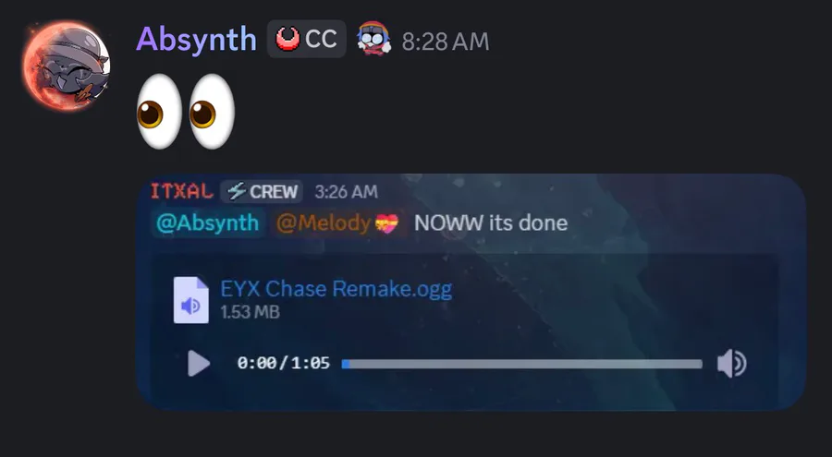Click the red crescent icon in the CC tag
This screenshot has height=457, width=832.
coord(288,39)
